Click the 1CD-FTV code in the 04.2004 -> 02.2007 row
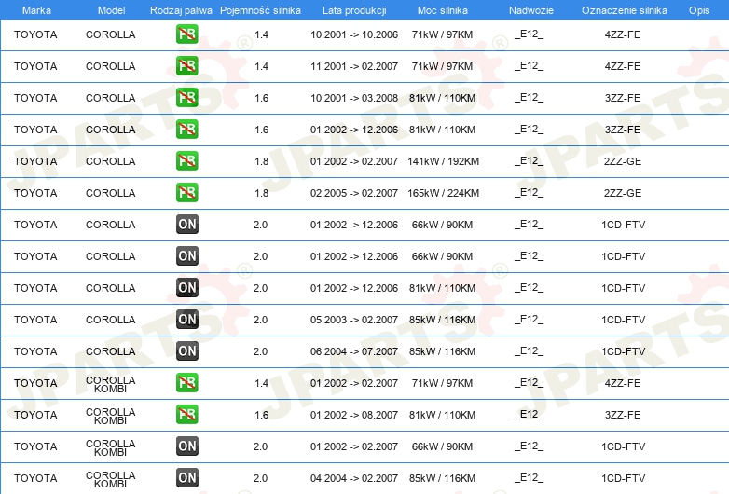This screenshot has height=494, width=729. coord(623,478)
